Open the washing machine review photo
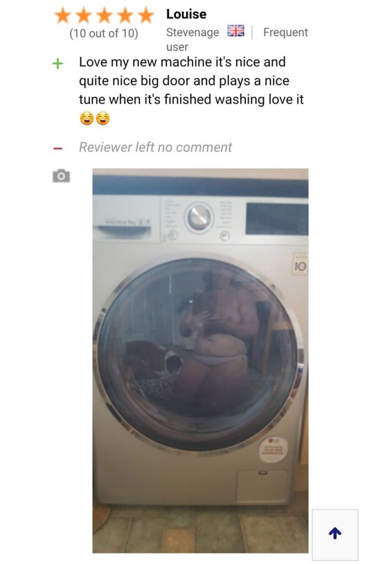 [x=200, y=361]
